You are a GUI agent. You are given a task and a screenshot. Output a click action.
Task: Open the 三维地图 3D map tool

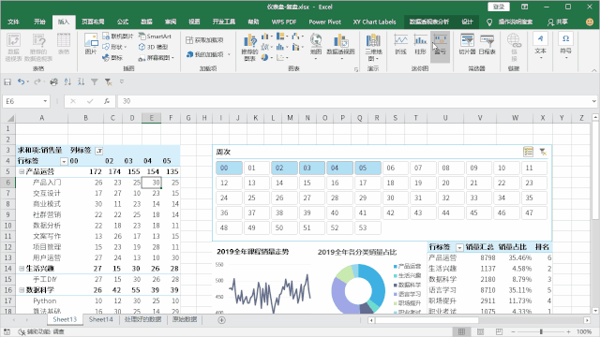[373, 47]
